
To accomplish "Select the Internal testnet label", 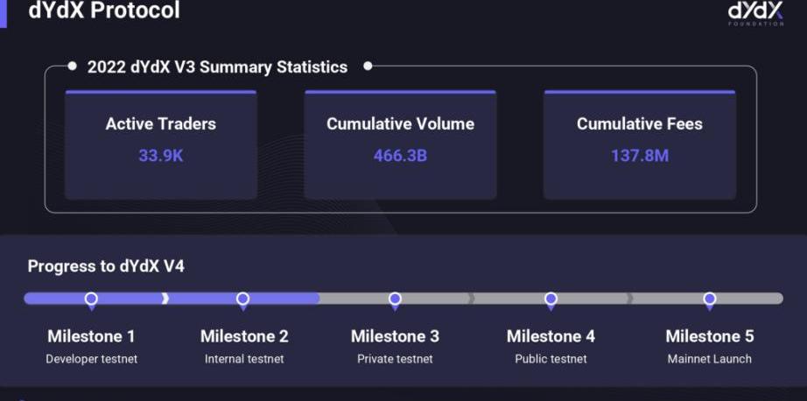I will [244, 359].
